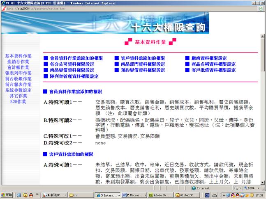Image resolution: width=266 pixels, height=199 pixels.
Task: Open 報表列印作業 in the sidebar
Action: (x=18, y=73)
